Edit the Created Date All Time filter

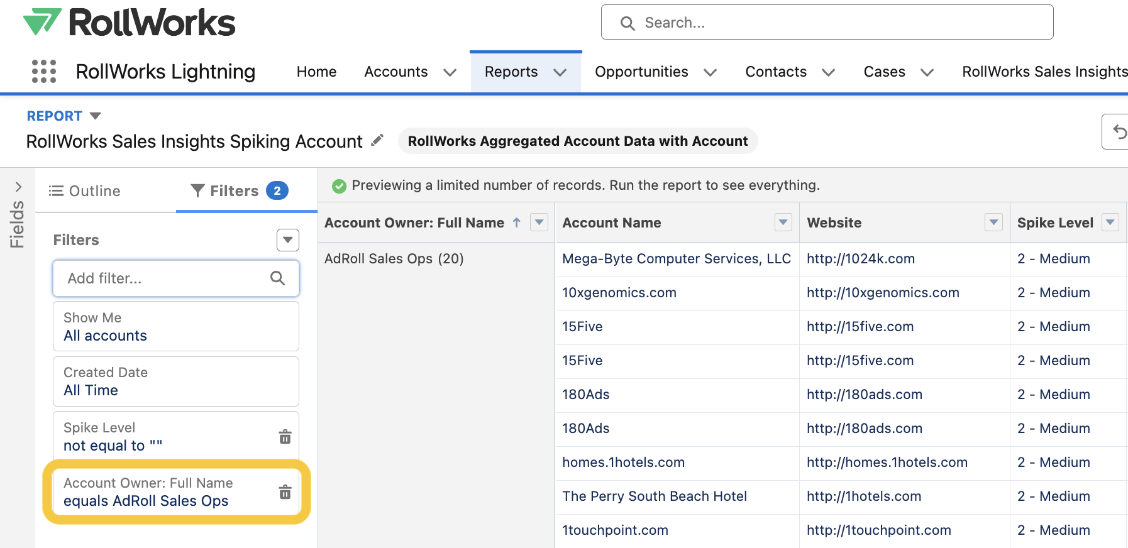[176, 381]
